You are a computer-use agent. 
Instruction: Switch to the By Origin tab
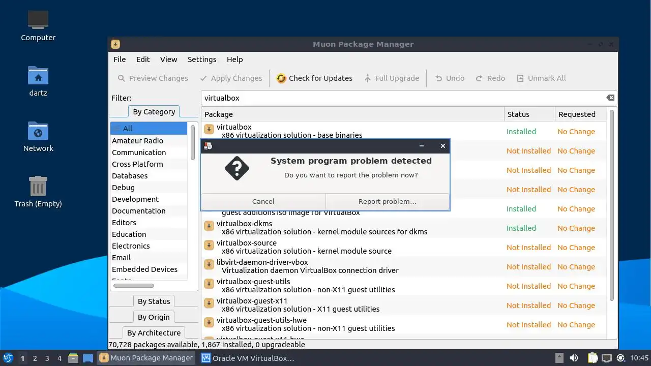click(x=154, y=317)
